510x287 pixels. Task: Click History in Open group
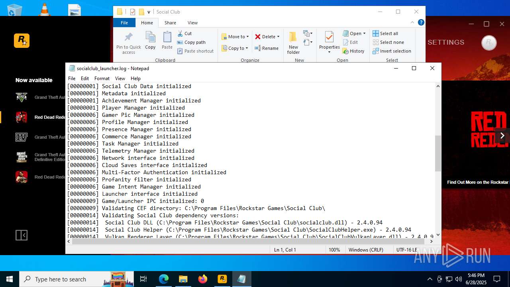pos(353,51)
